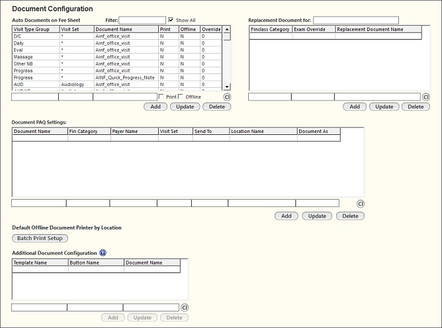Select the Eval visit type row
Screen dimensions: 442x328
coord(117,50)
